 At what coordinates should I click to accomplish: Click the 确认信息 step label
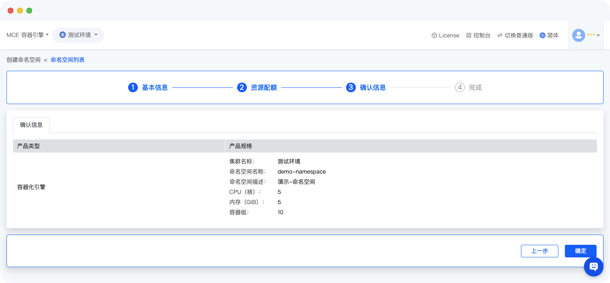click(373, 87)
